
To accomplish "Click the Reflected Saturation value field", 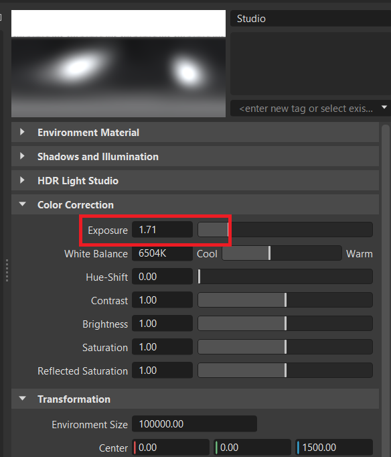I will click(162, 371).
